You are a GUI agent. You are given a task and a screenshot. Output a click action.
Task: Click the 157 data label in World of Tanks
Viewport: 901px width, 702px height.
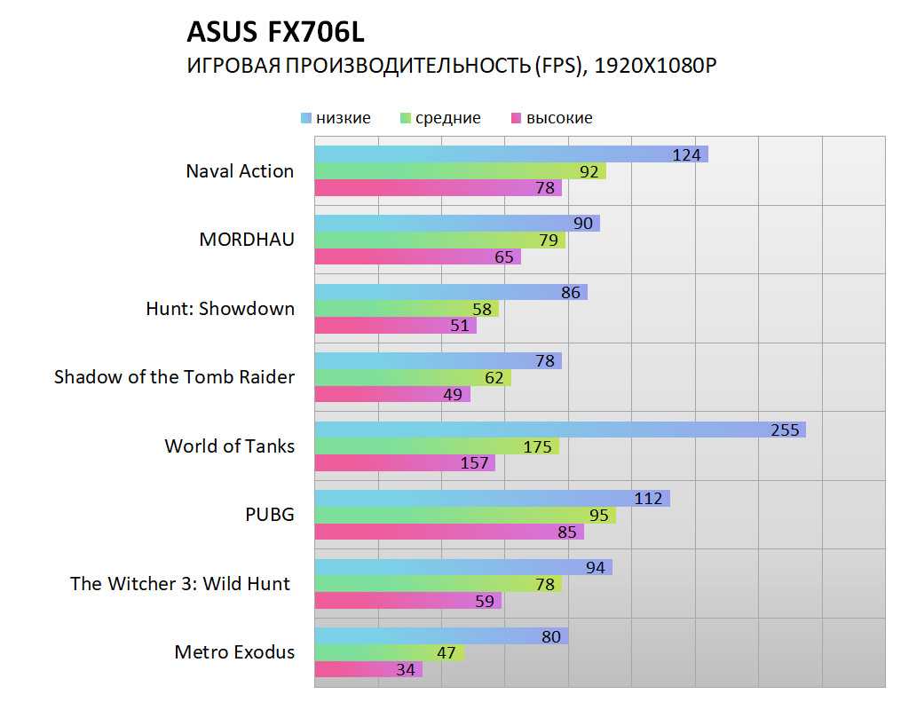click(x=476, y=463)
